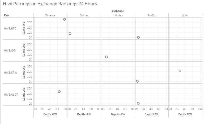Image resolution: width=204 pixels, height=124 pixels.
Task: Select the HIVE/BTC row label
Action: click(x=10, y=28)
